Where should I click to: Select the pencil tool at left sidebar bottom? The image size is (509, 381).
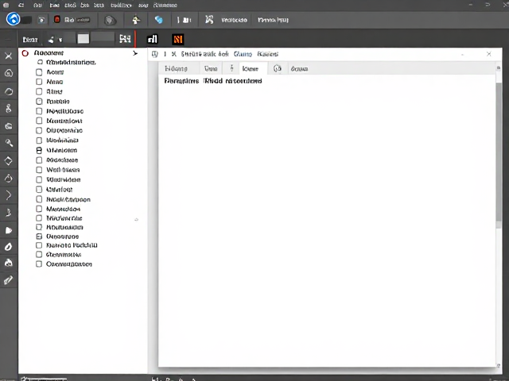[9, 280]
